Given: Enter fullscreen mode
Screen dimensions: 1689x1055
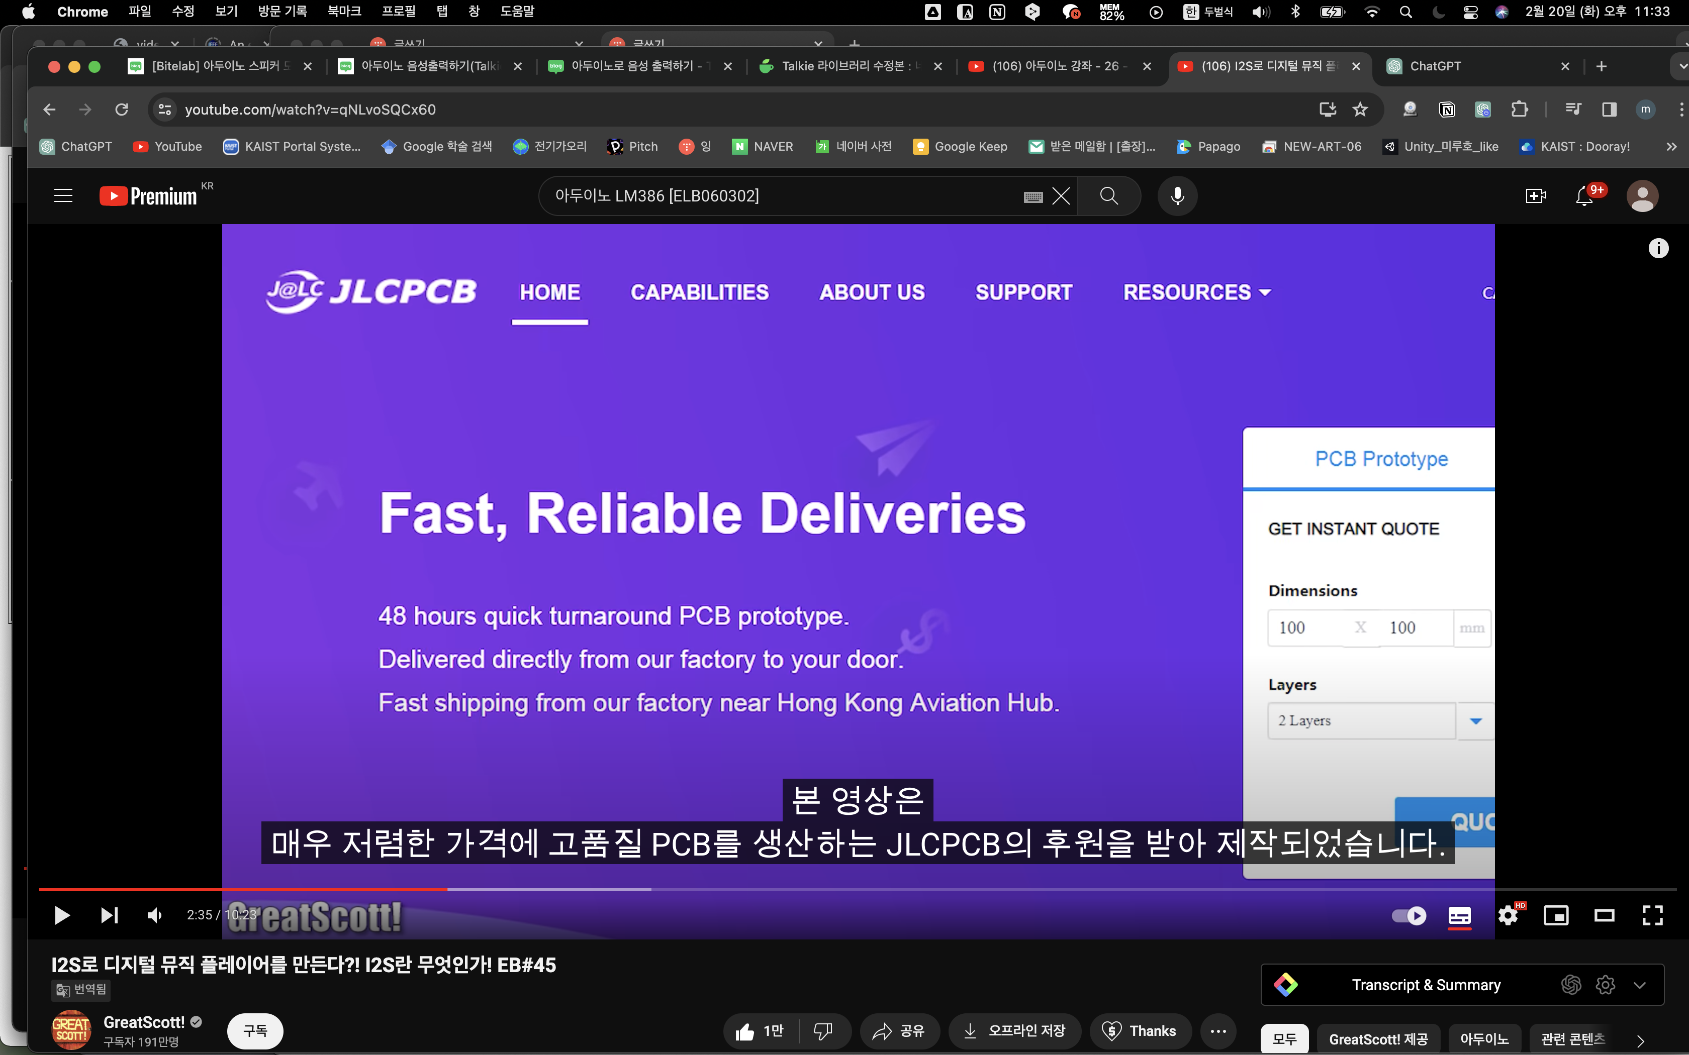Looking at the screenshot, I should [1652, 915].
